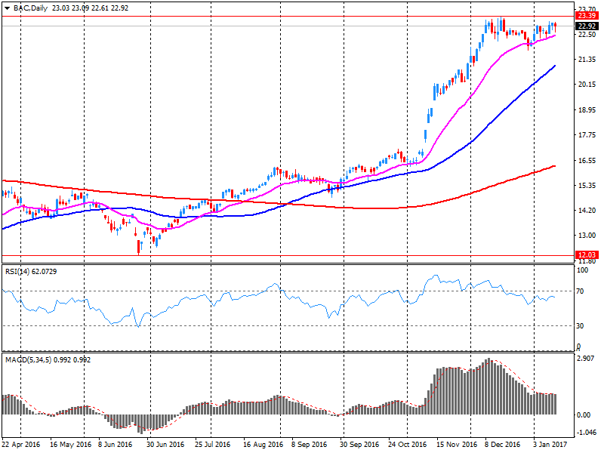Click the 8 Jun 2016 date label
The image size is (604, 453).
coord(116,445)
